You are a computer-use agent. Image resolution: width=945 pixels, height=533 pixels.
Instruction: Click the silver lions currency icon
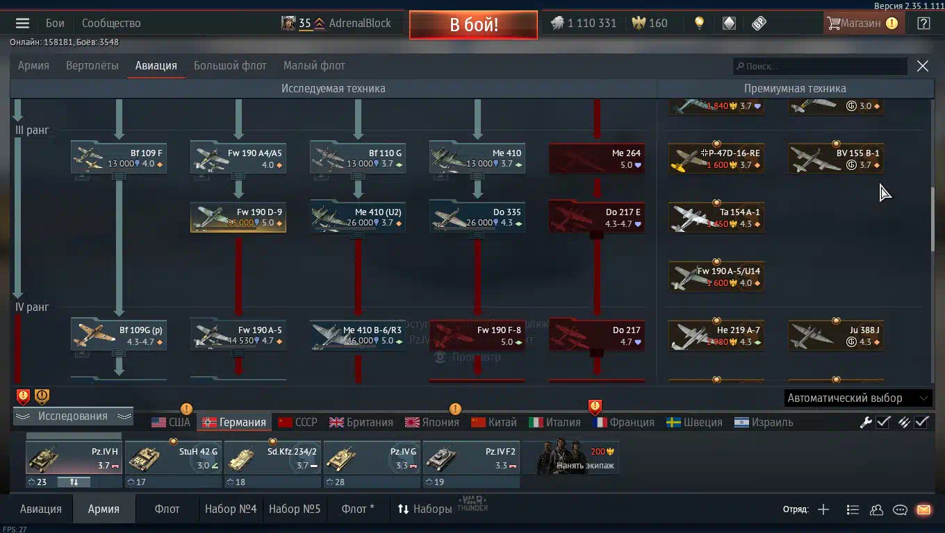coord(557,23)
